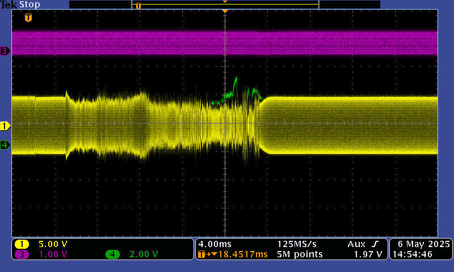Image resolution: width=454 pixels, height=272 pixels.
Task: Click the 6 May 2025 date readout
Action: click(x=421, y=244)
